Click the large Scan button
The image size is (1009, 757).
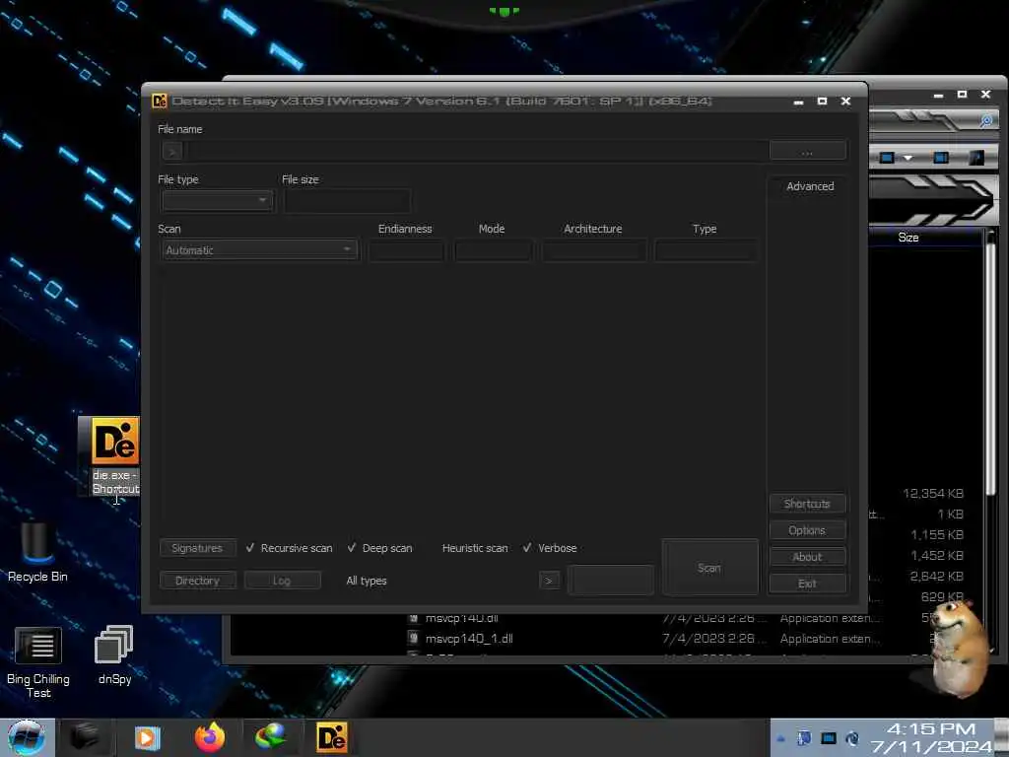coord(709,568)
